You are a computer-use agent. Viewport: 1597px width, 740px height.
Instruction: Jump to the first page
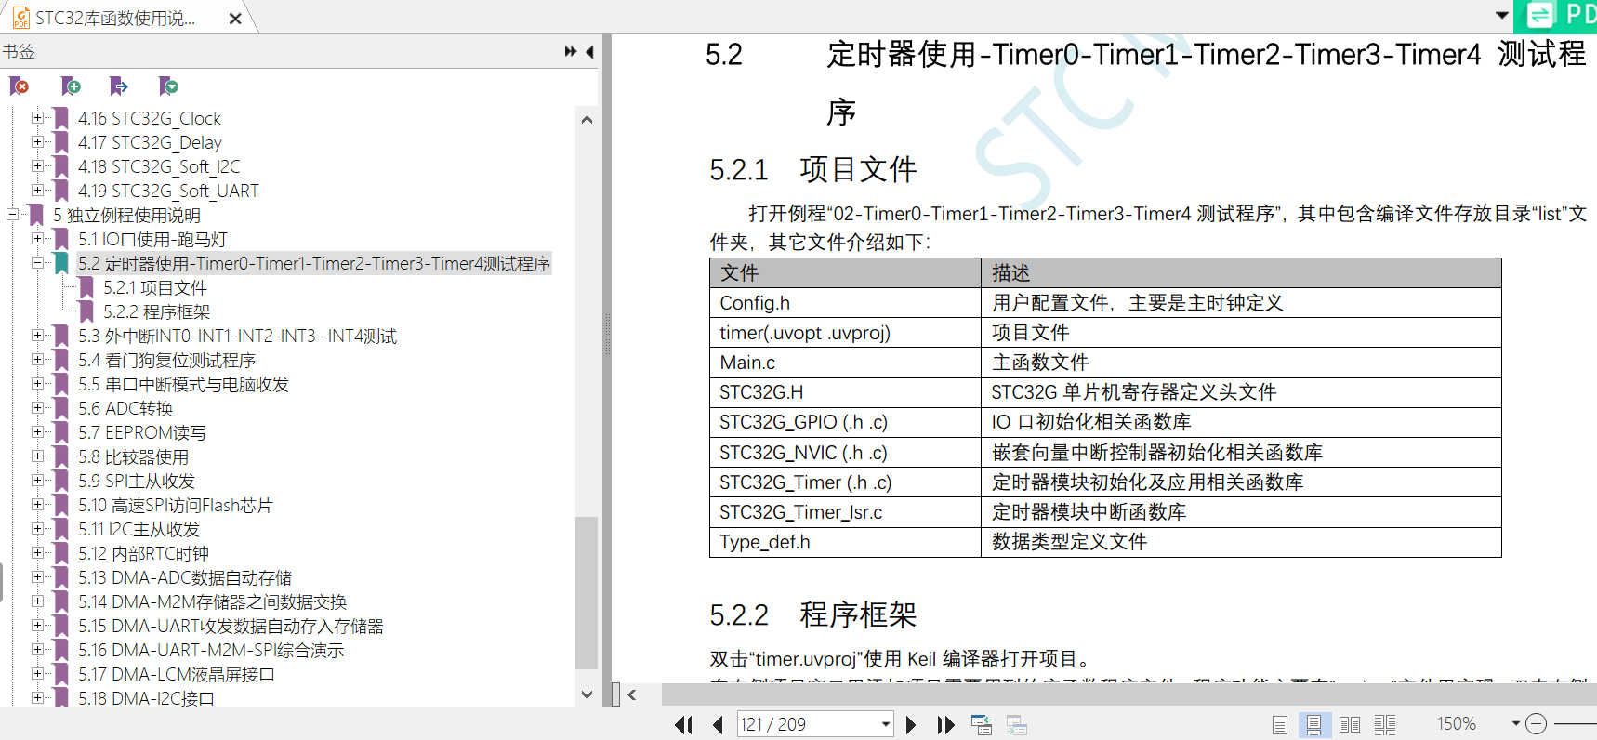pos(683,724)
